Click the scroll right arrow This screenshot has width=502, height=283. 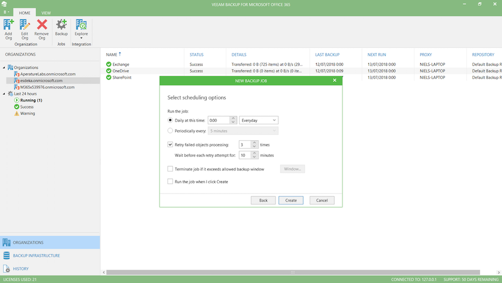click(x=499, y=272)
